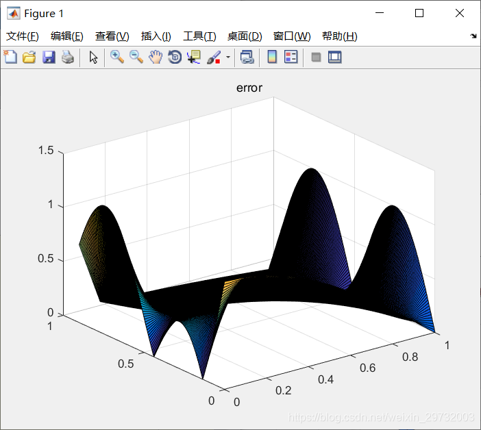This screenshot has width=481, height=430.
Task: Activate the Zoom In magnifier tool
Action: 117,57
